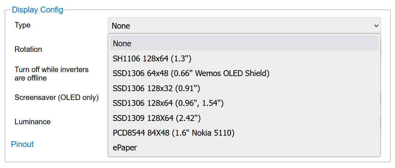This screenshot has height=168, width=395.
Task: Click the Type field label
Action: (22, 25)
